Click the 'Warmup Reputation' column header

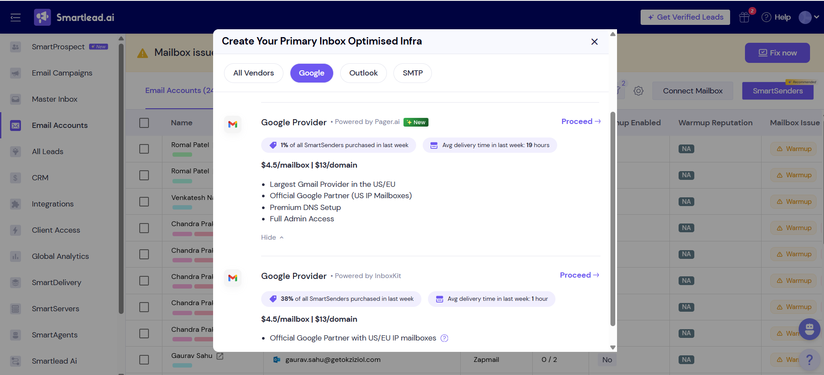pyautogui.click(x=715, y=123)
